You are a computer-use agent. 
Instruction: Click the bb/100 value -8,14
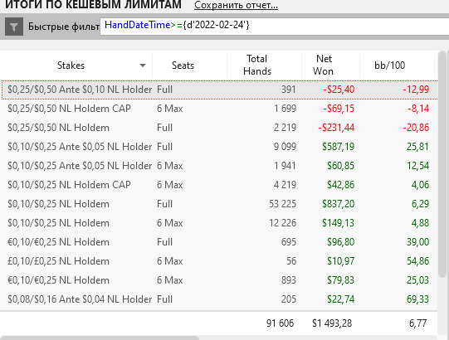coord(418,109)
